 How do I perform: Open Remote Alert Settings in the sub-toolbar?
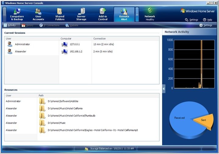click(x=206, y=25)
